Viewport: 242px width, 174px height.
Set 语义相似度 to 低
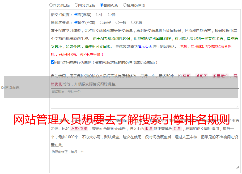pyautogui.click(x=110, y=15)
